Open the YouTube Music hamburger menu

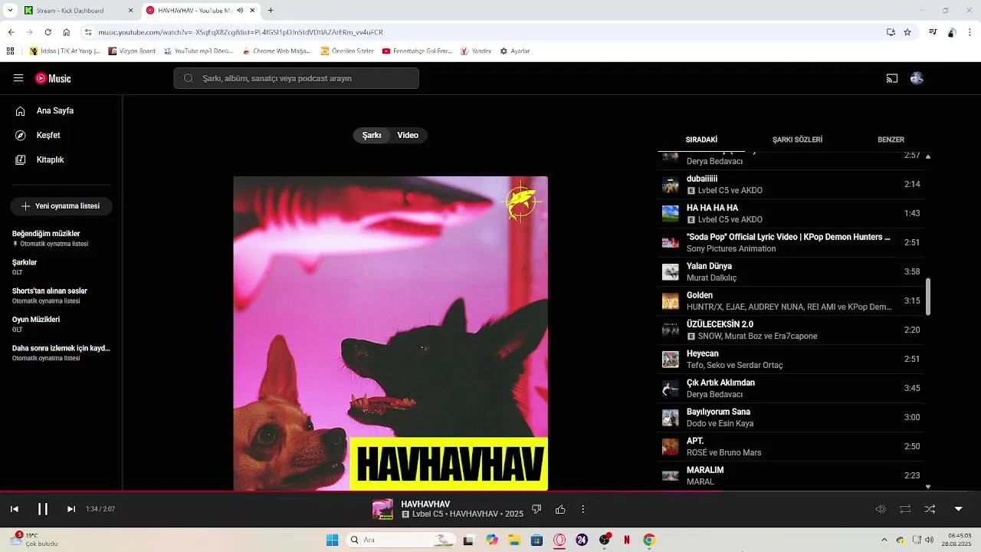point(18,78)
